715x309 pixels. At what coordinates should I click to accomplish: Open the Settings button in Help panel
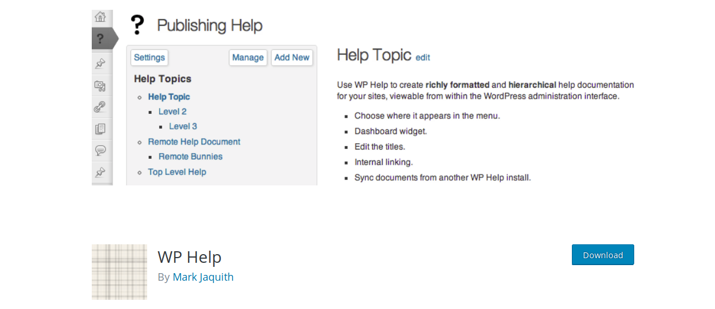tap(149, 58)
